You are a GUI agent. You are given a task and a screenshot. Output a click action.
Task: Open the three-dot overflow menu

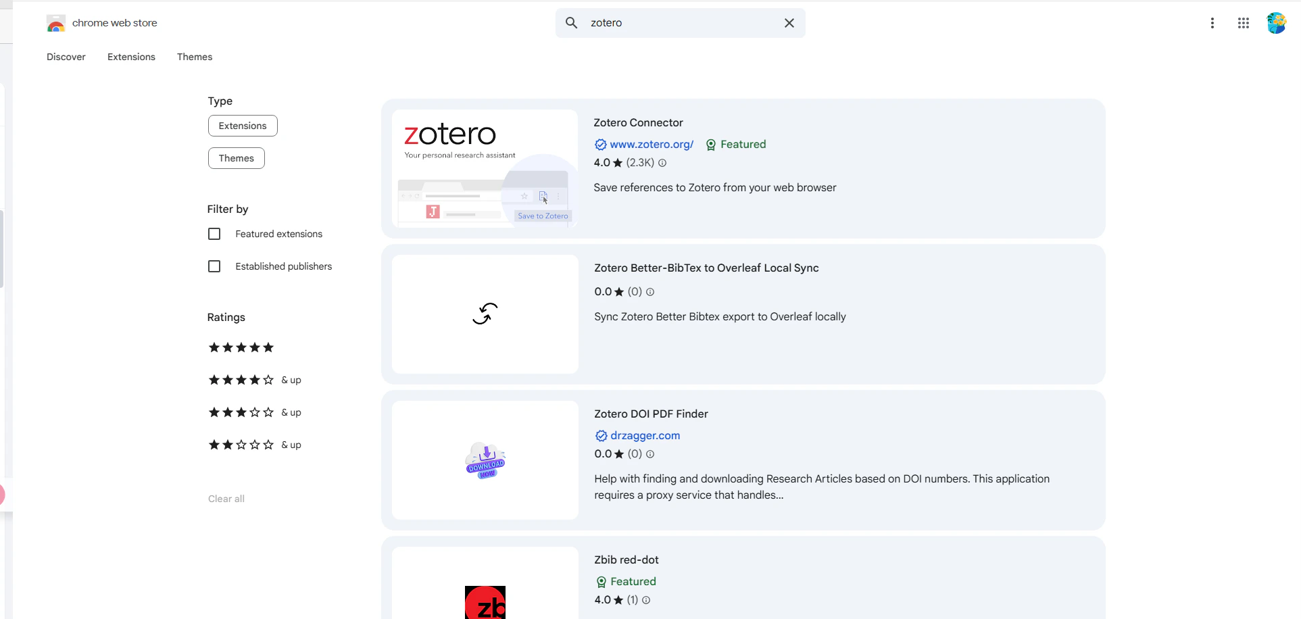1212,22
